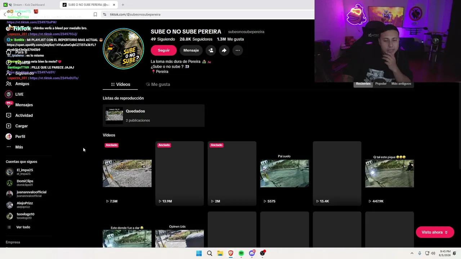This screenshot has width=461, height=259.
Task: Open Spotify from the taskbar
Action: coord(241,253)
